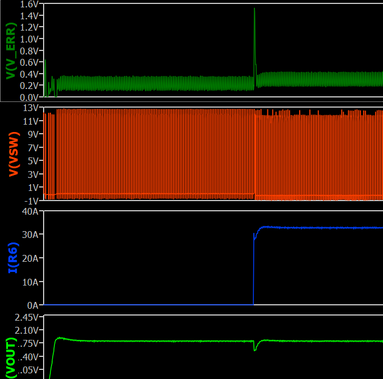Screen dimensions: 383x379
Task: Select the V(V_ERR) trace label
Action: pos(11,51)
